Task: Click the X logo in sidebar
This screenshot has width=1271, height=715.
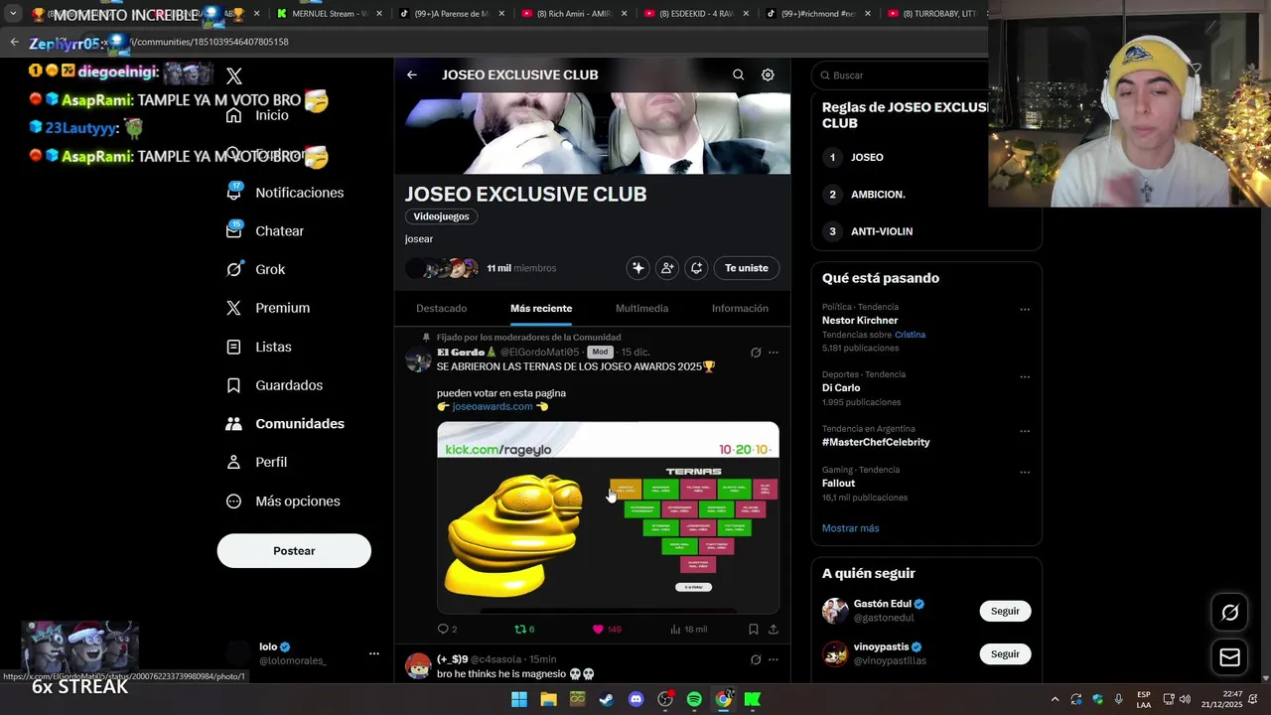Action: (234, 76)
